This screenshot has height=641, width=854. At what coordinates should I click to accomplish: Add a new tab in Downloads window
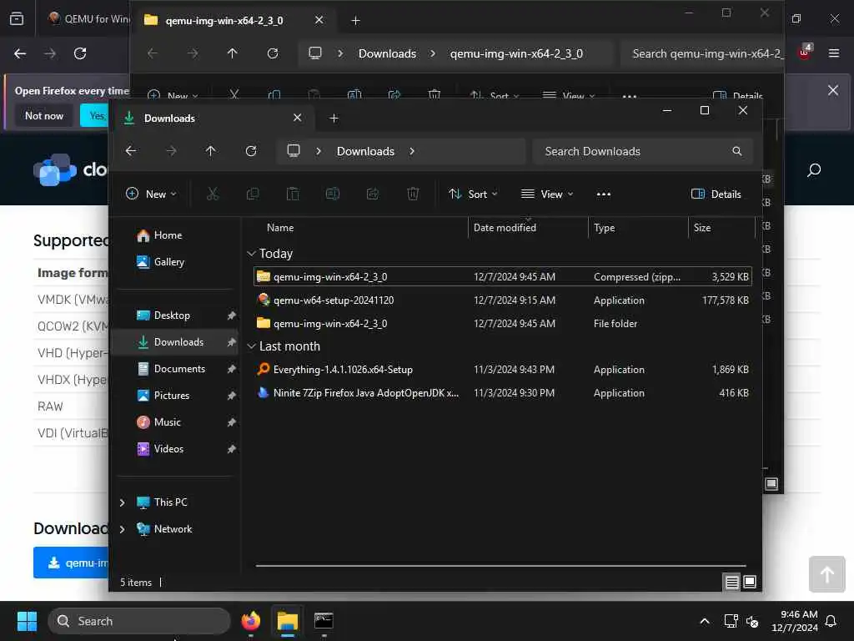pyautogui.click(x=334, y=119)
